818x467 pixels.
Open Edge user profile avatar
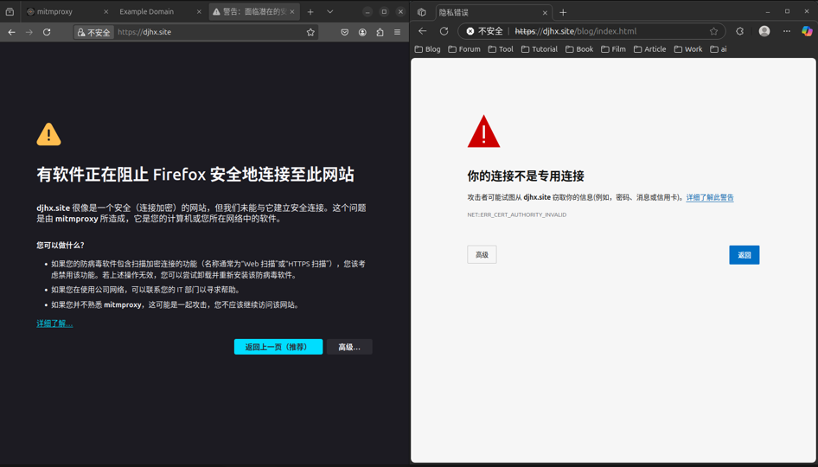(764, 31)
